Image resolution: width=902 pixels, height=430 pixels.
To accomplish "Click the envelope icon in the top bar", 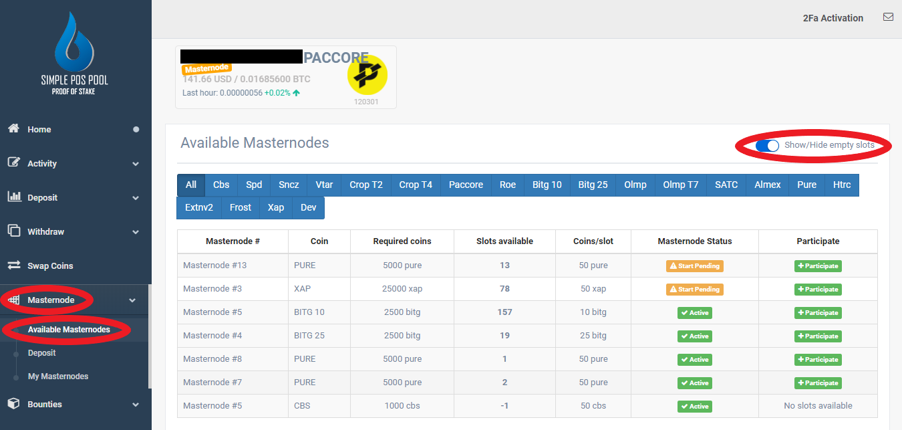I will click(888, 17).
